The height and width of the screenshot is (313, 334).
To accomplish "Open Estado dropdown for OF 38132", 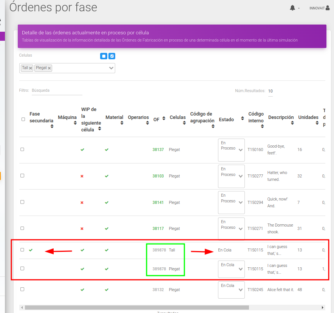I will coord(231,290).
